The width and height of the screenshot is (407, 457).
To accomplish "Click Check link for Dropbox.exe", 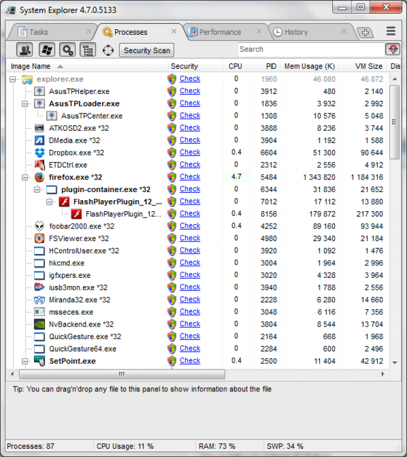I will [x=190, y=152].
